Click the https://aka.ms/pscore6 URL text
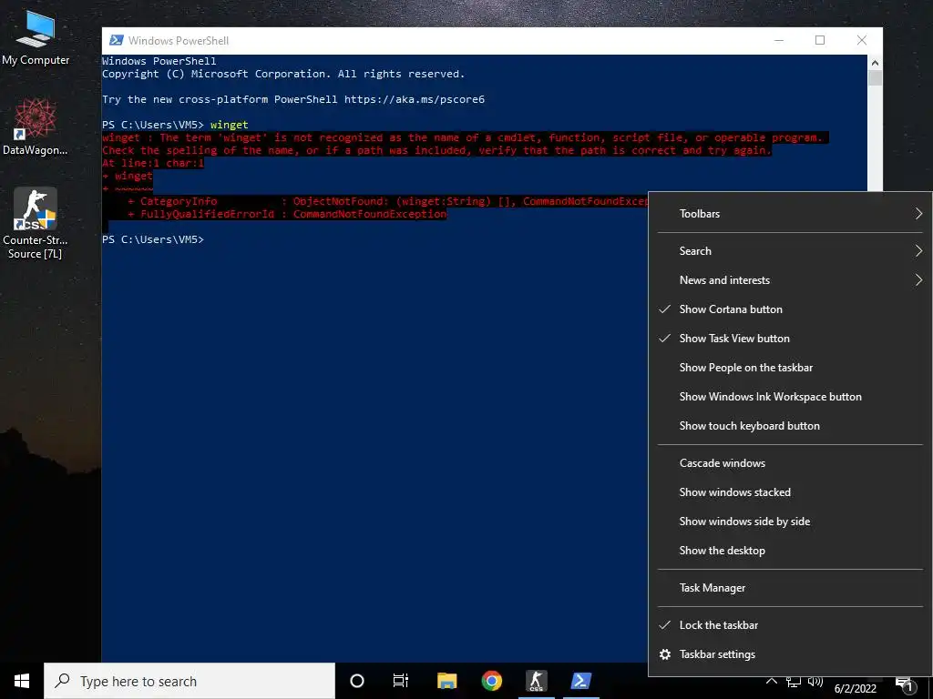Viewport: 933px width, 699px height. 415,99
